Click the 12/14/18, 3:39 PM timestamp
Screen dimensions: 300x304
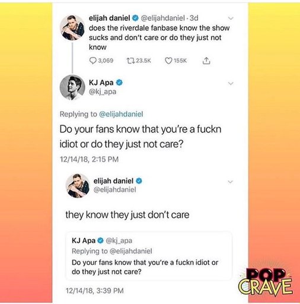(x=95, y=290)
